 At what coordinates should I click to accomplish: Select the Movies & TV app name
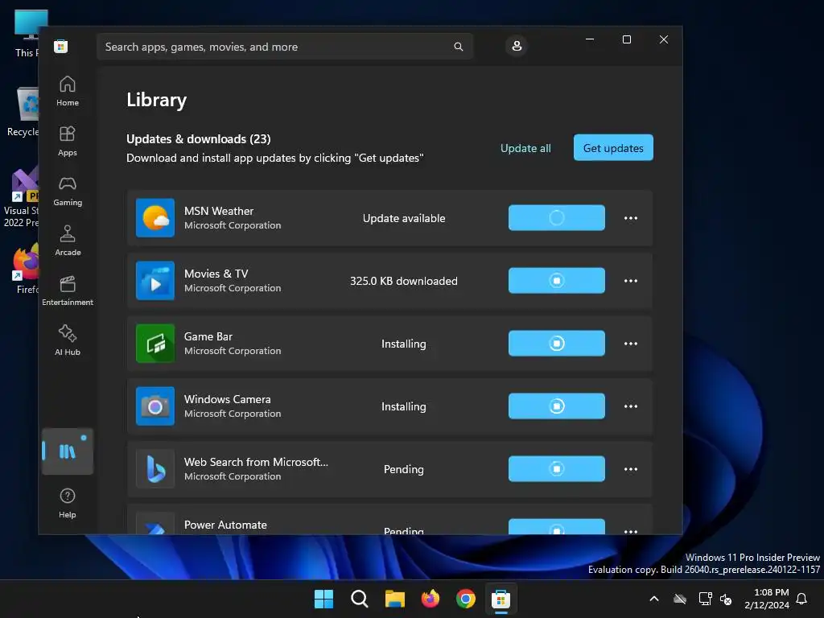(x=216, y=274)
